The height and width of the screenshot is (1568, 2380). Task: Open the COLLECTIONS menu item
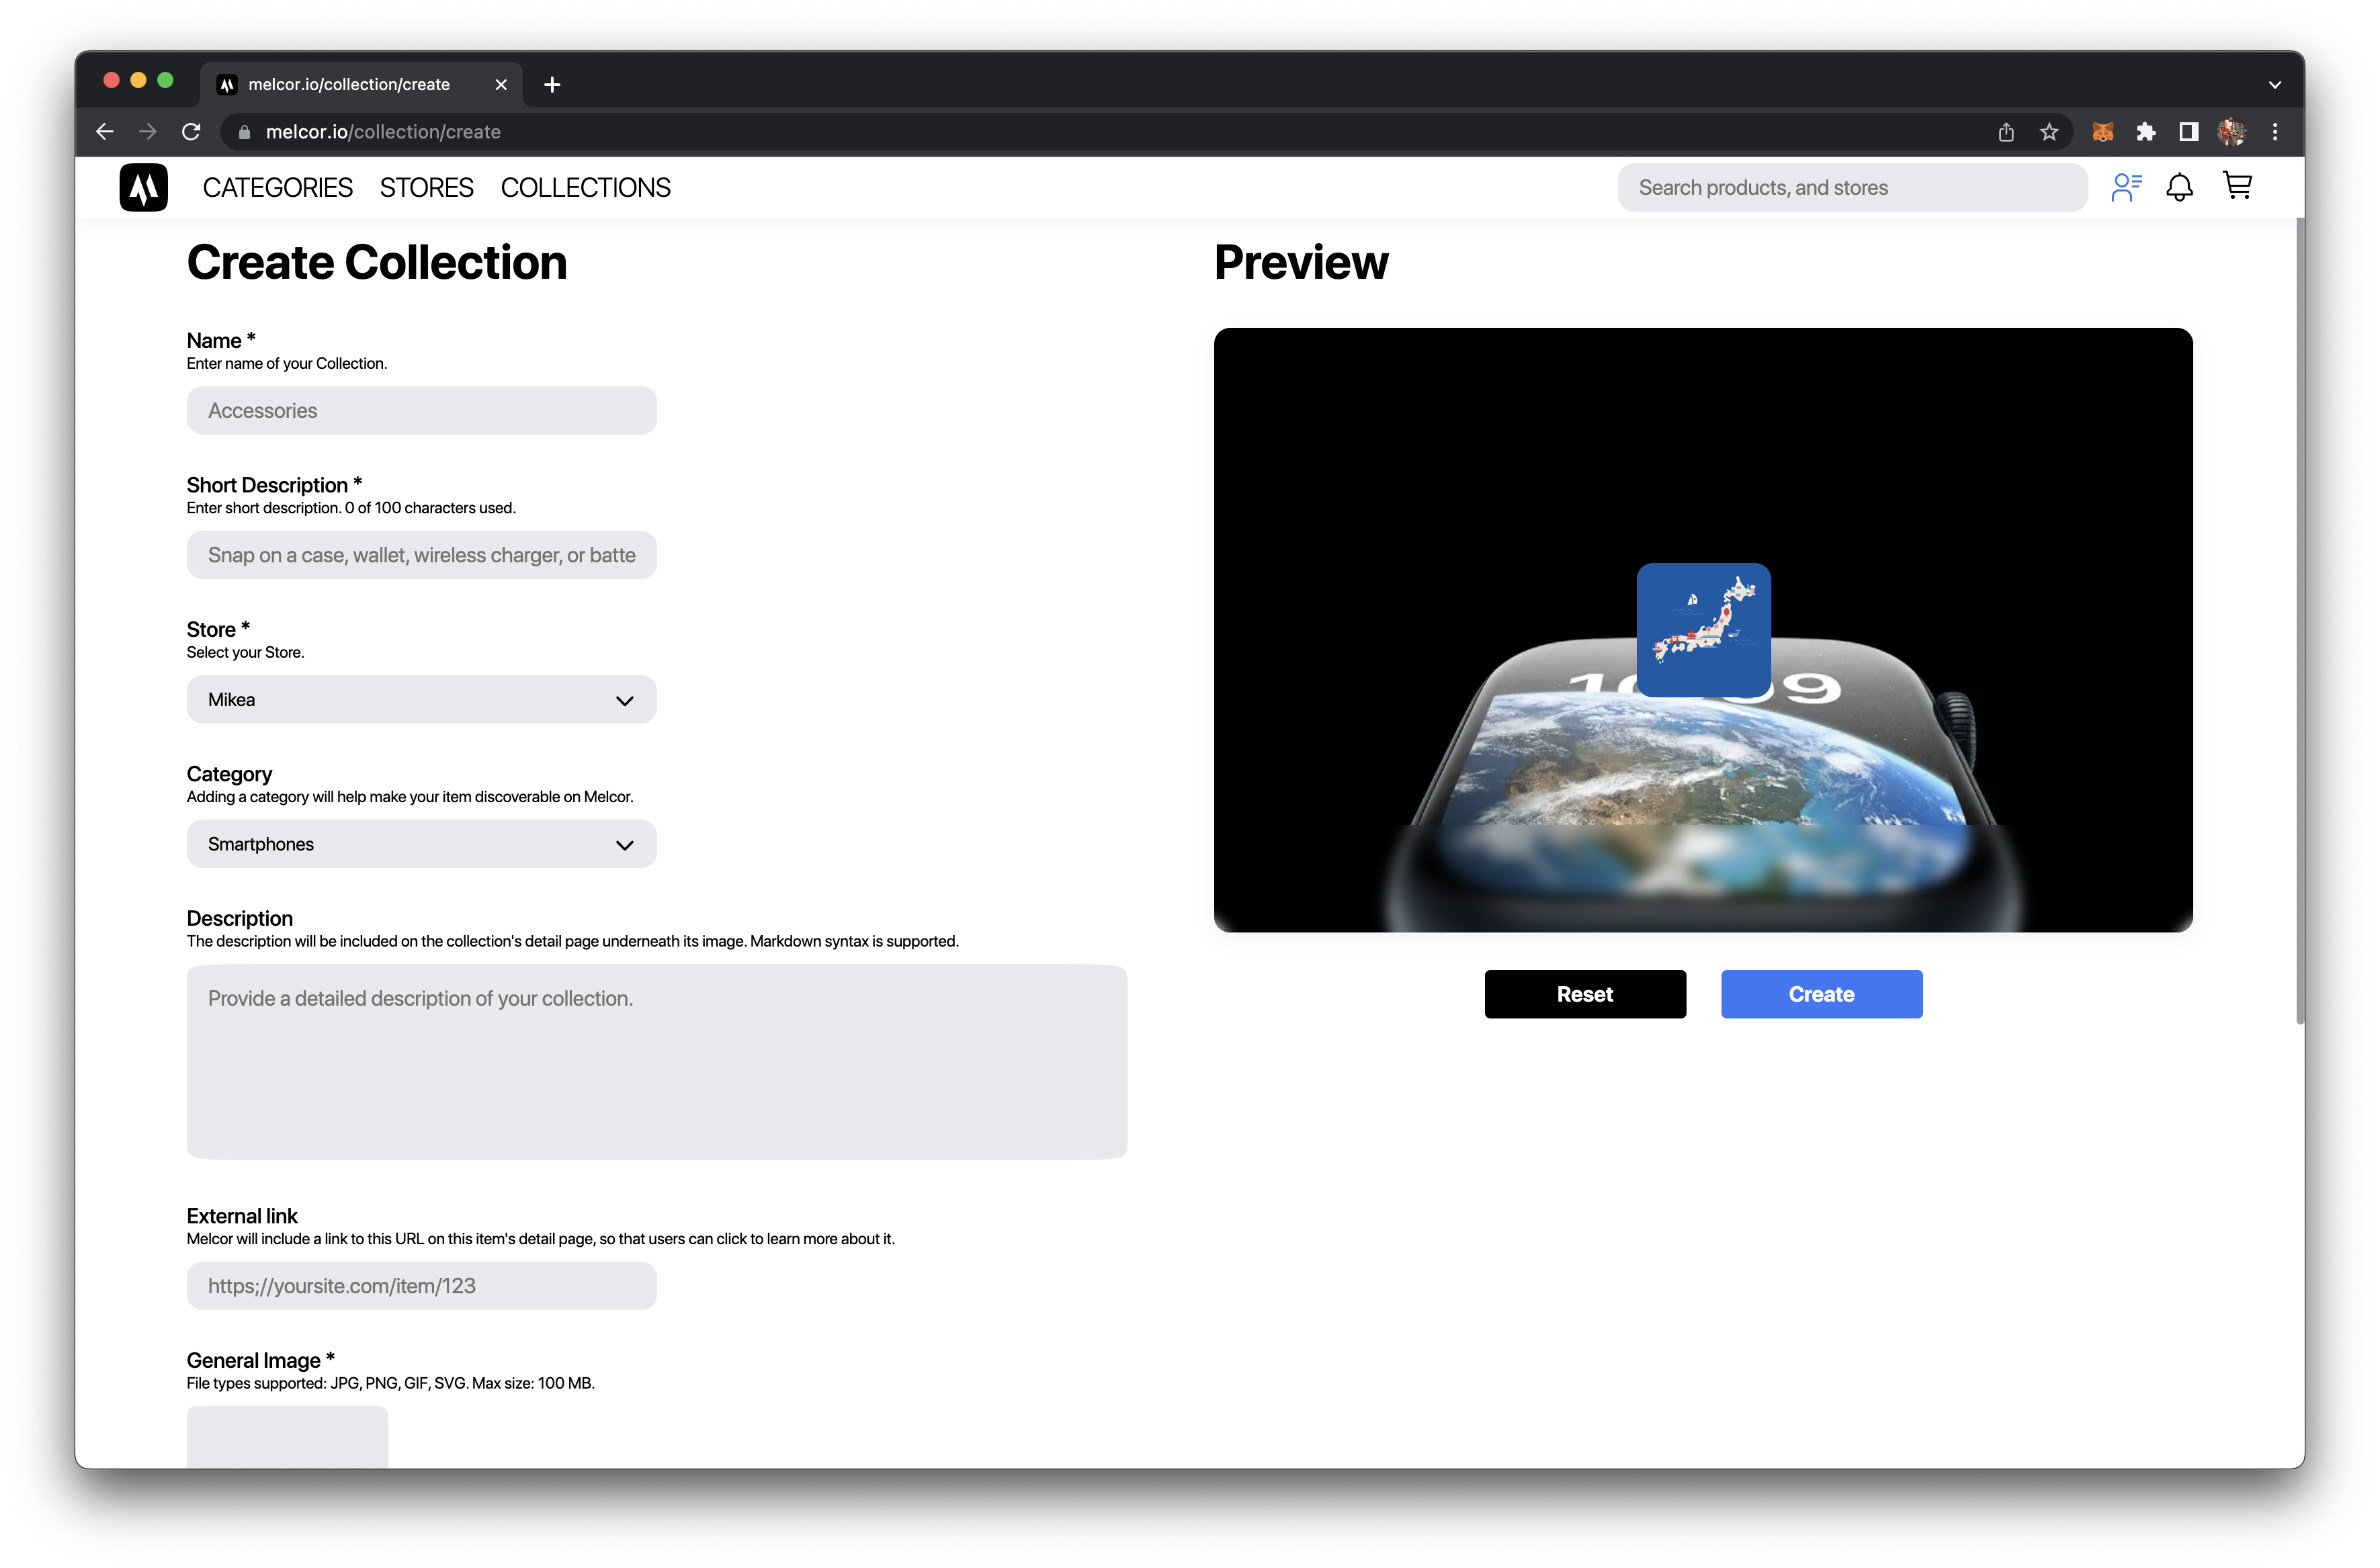coord(586,187)
